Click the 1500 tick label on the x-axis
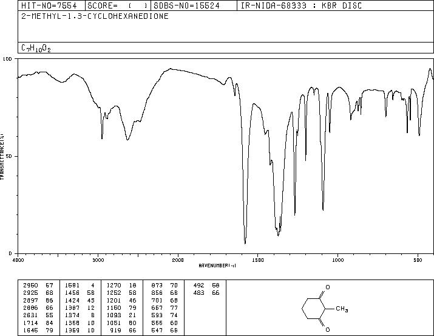The height and width of the screenshot is (336, 434). click(258, 260)
